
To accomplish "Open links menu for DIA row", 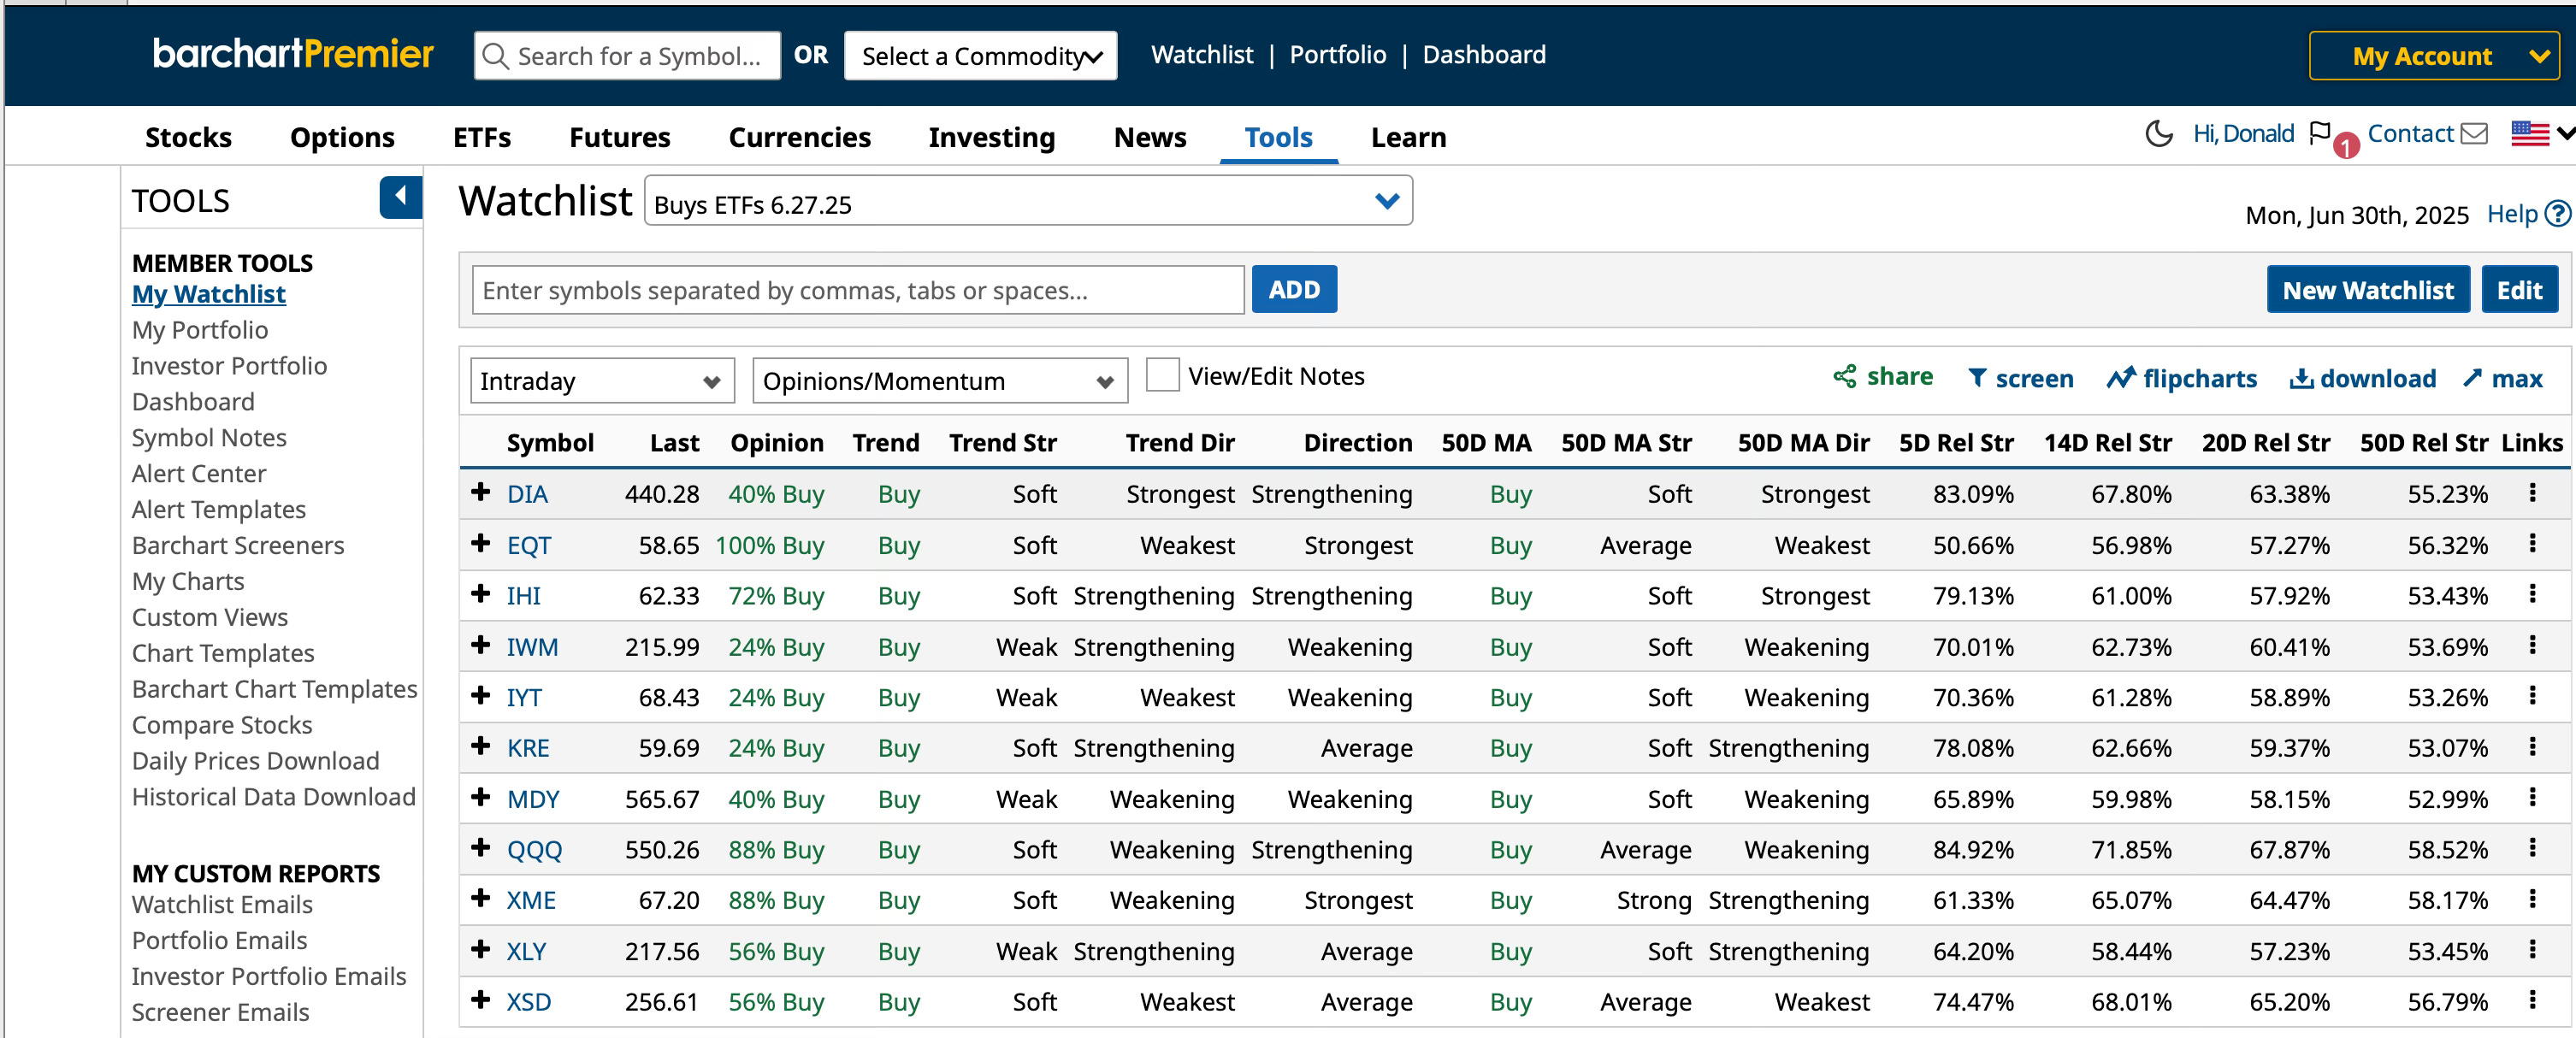I will click(x=2532, y=493).
